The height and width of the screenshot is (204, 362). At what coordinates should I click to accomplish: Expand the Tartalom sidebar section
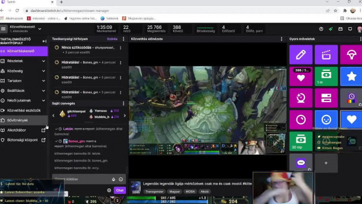[24, 80]
